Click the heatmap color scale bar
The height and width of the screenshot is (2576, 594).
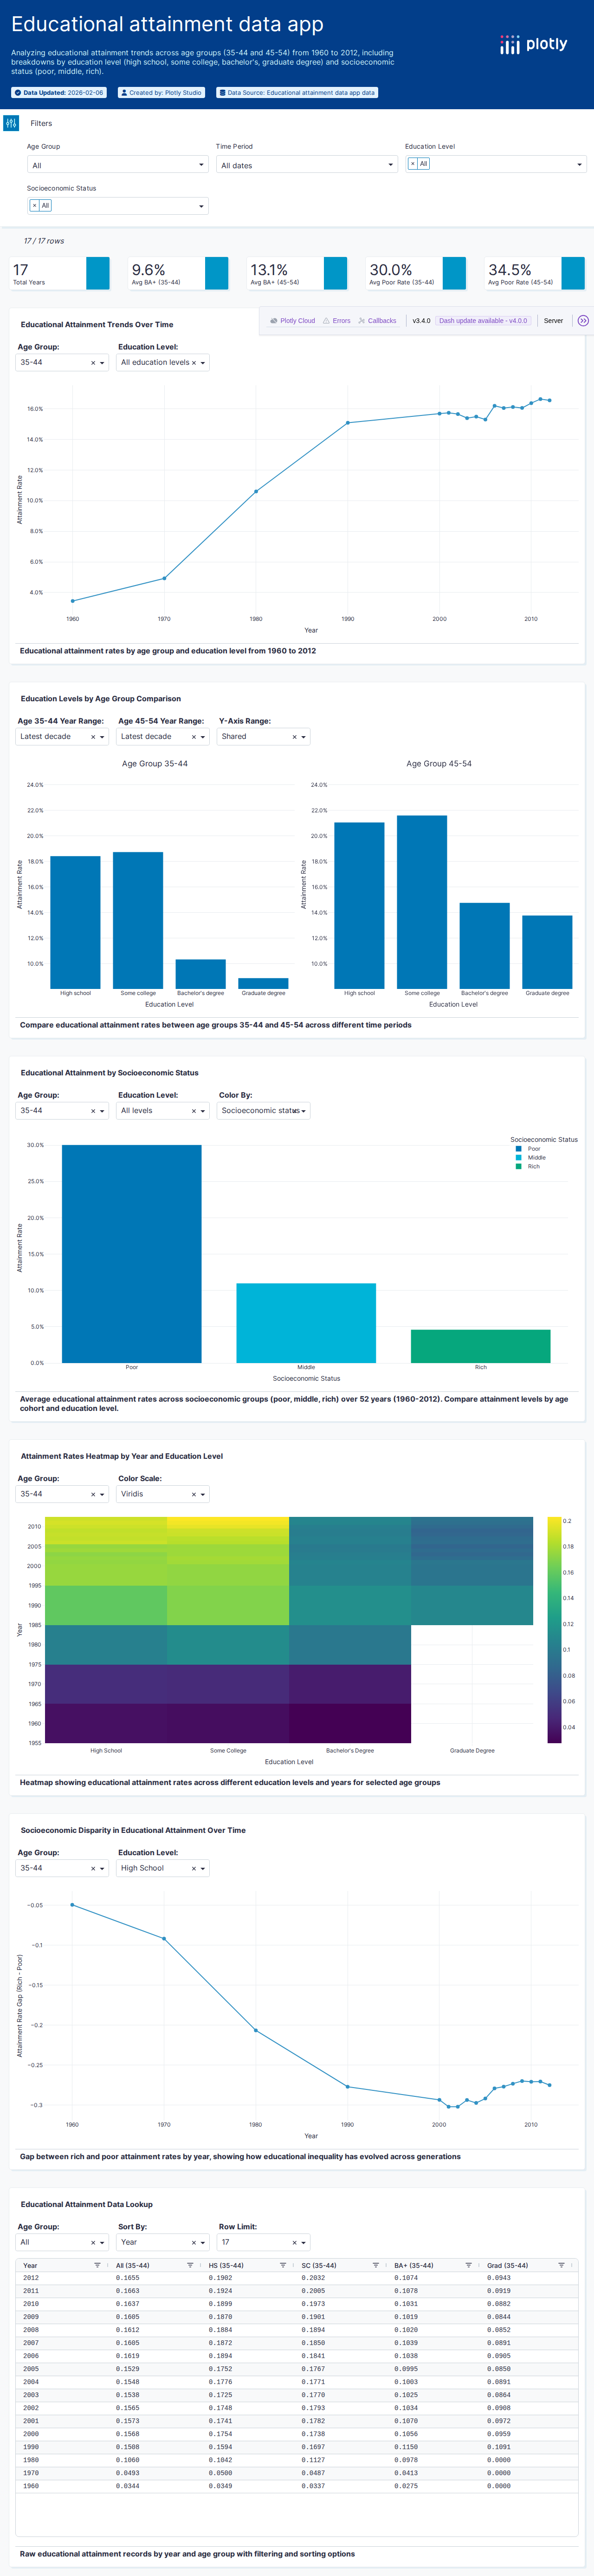coord(554,1629)
